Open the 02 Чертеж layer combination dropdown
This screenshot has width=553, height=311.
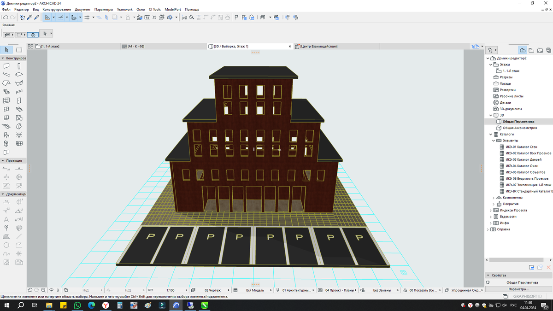[x=210, y=290]
